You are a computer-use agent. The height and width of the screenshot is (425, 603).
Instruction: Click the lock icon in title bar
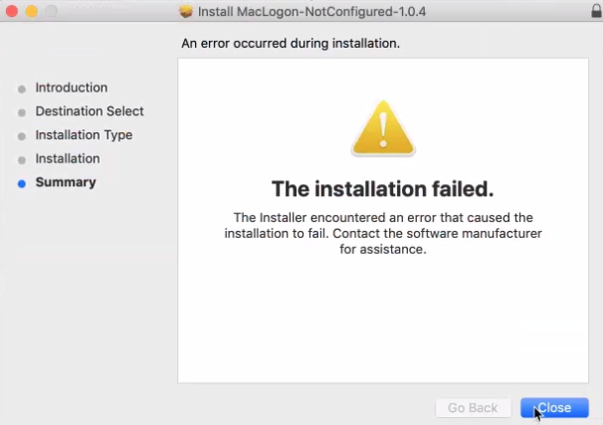[x=596, y=10]
